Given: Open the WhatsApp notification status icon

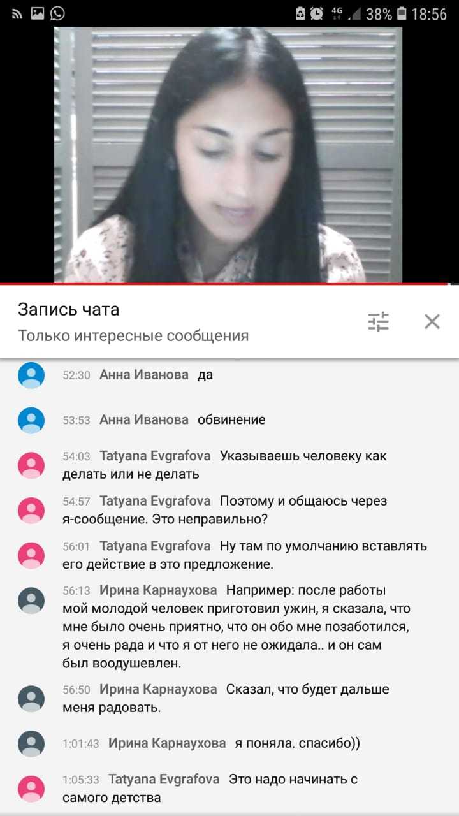Looking at the screenshot, I should [x=57, y=13].
